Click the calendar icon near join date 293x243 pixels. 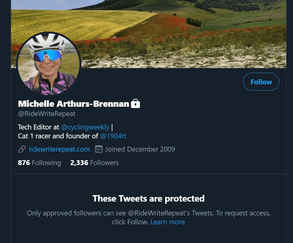click(99, 149)
